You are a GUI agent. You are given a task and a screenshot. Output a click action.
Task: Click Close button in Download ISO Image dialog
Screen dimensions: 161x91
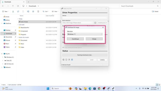(94, 39)
